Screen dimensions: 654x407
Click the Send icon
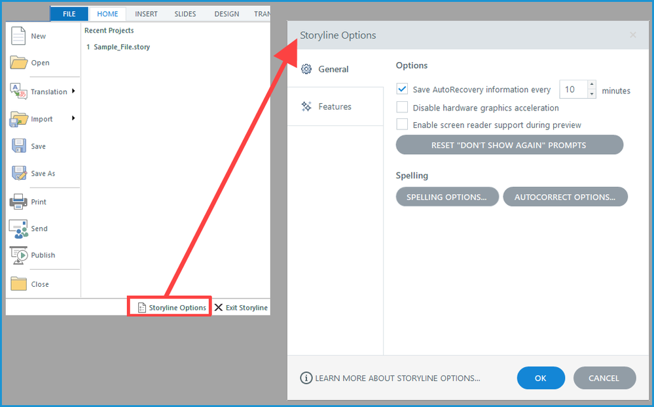coord(18,229)
